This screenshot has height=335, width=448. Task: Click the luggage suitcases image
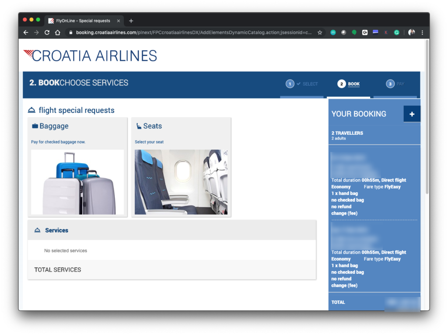click(x=77, y=182)
